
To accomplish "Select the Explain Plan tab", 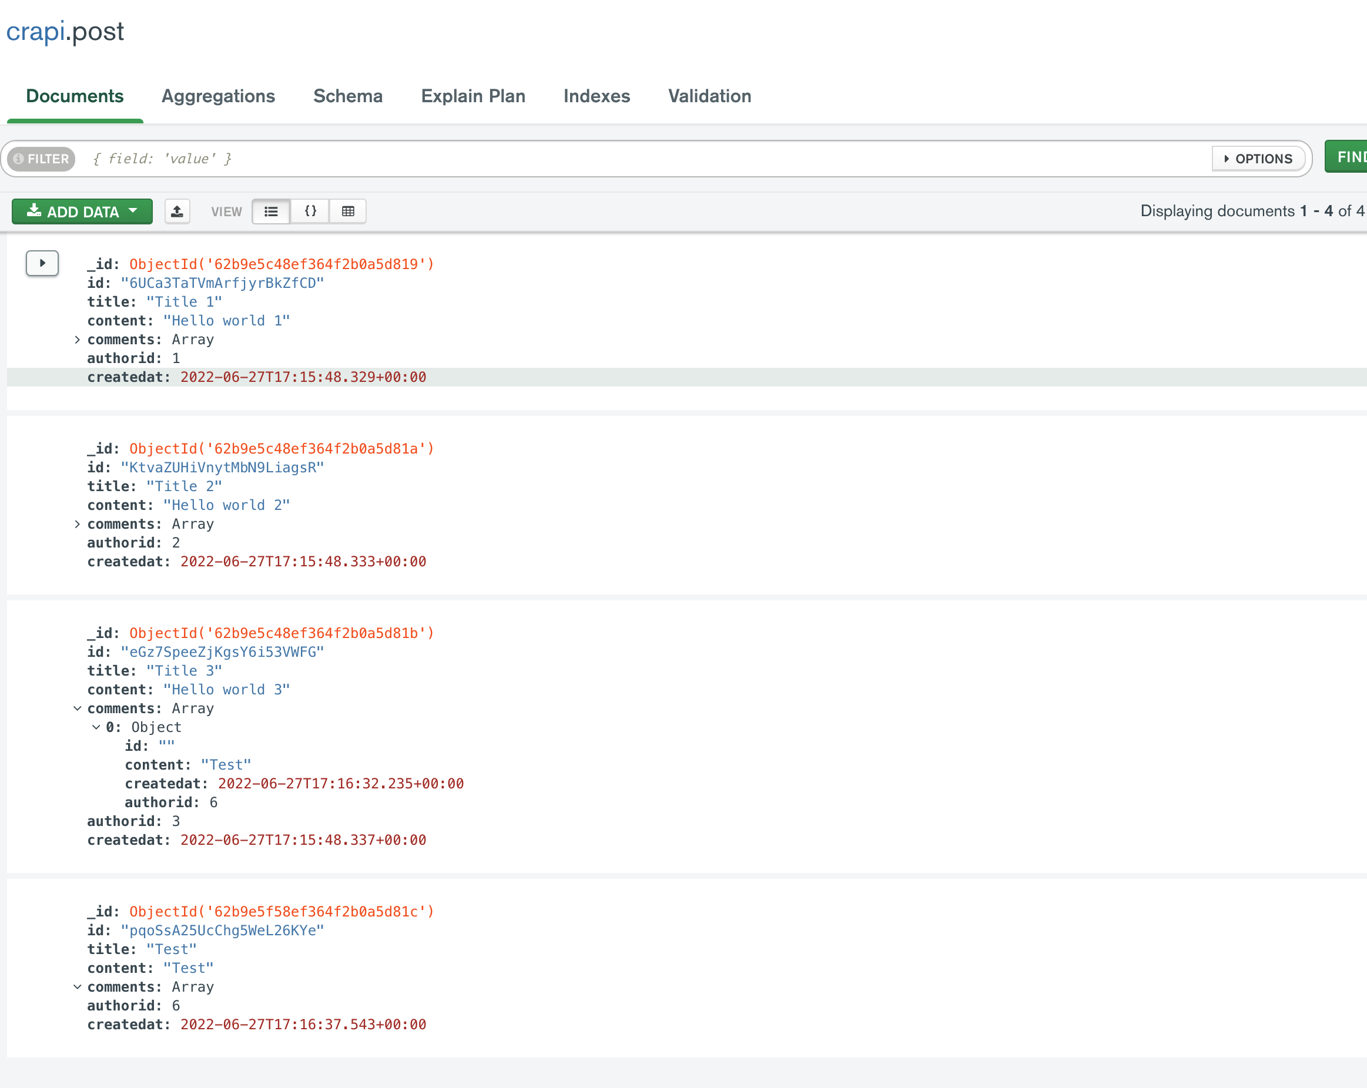I will 473,96.
